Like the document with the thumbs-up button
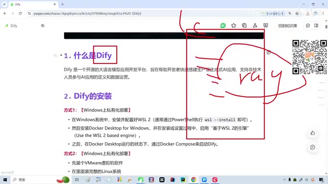Screen dimensions: 328x184 313,133
